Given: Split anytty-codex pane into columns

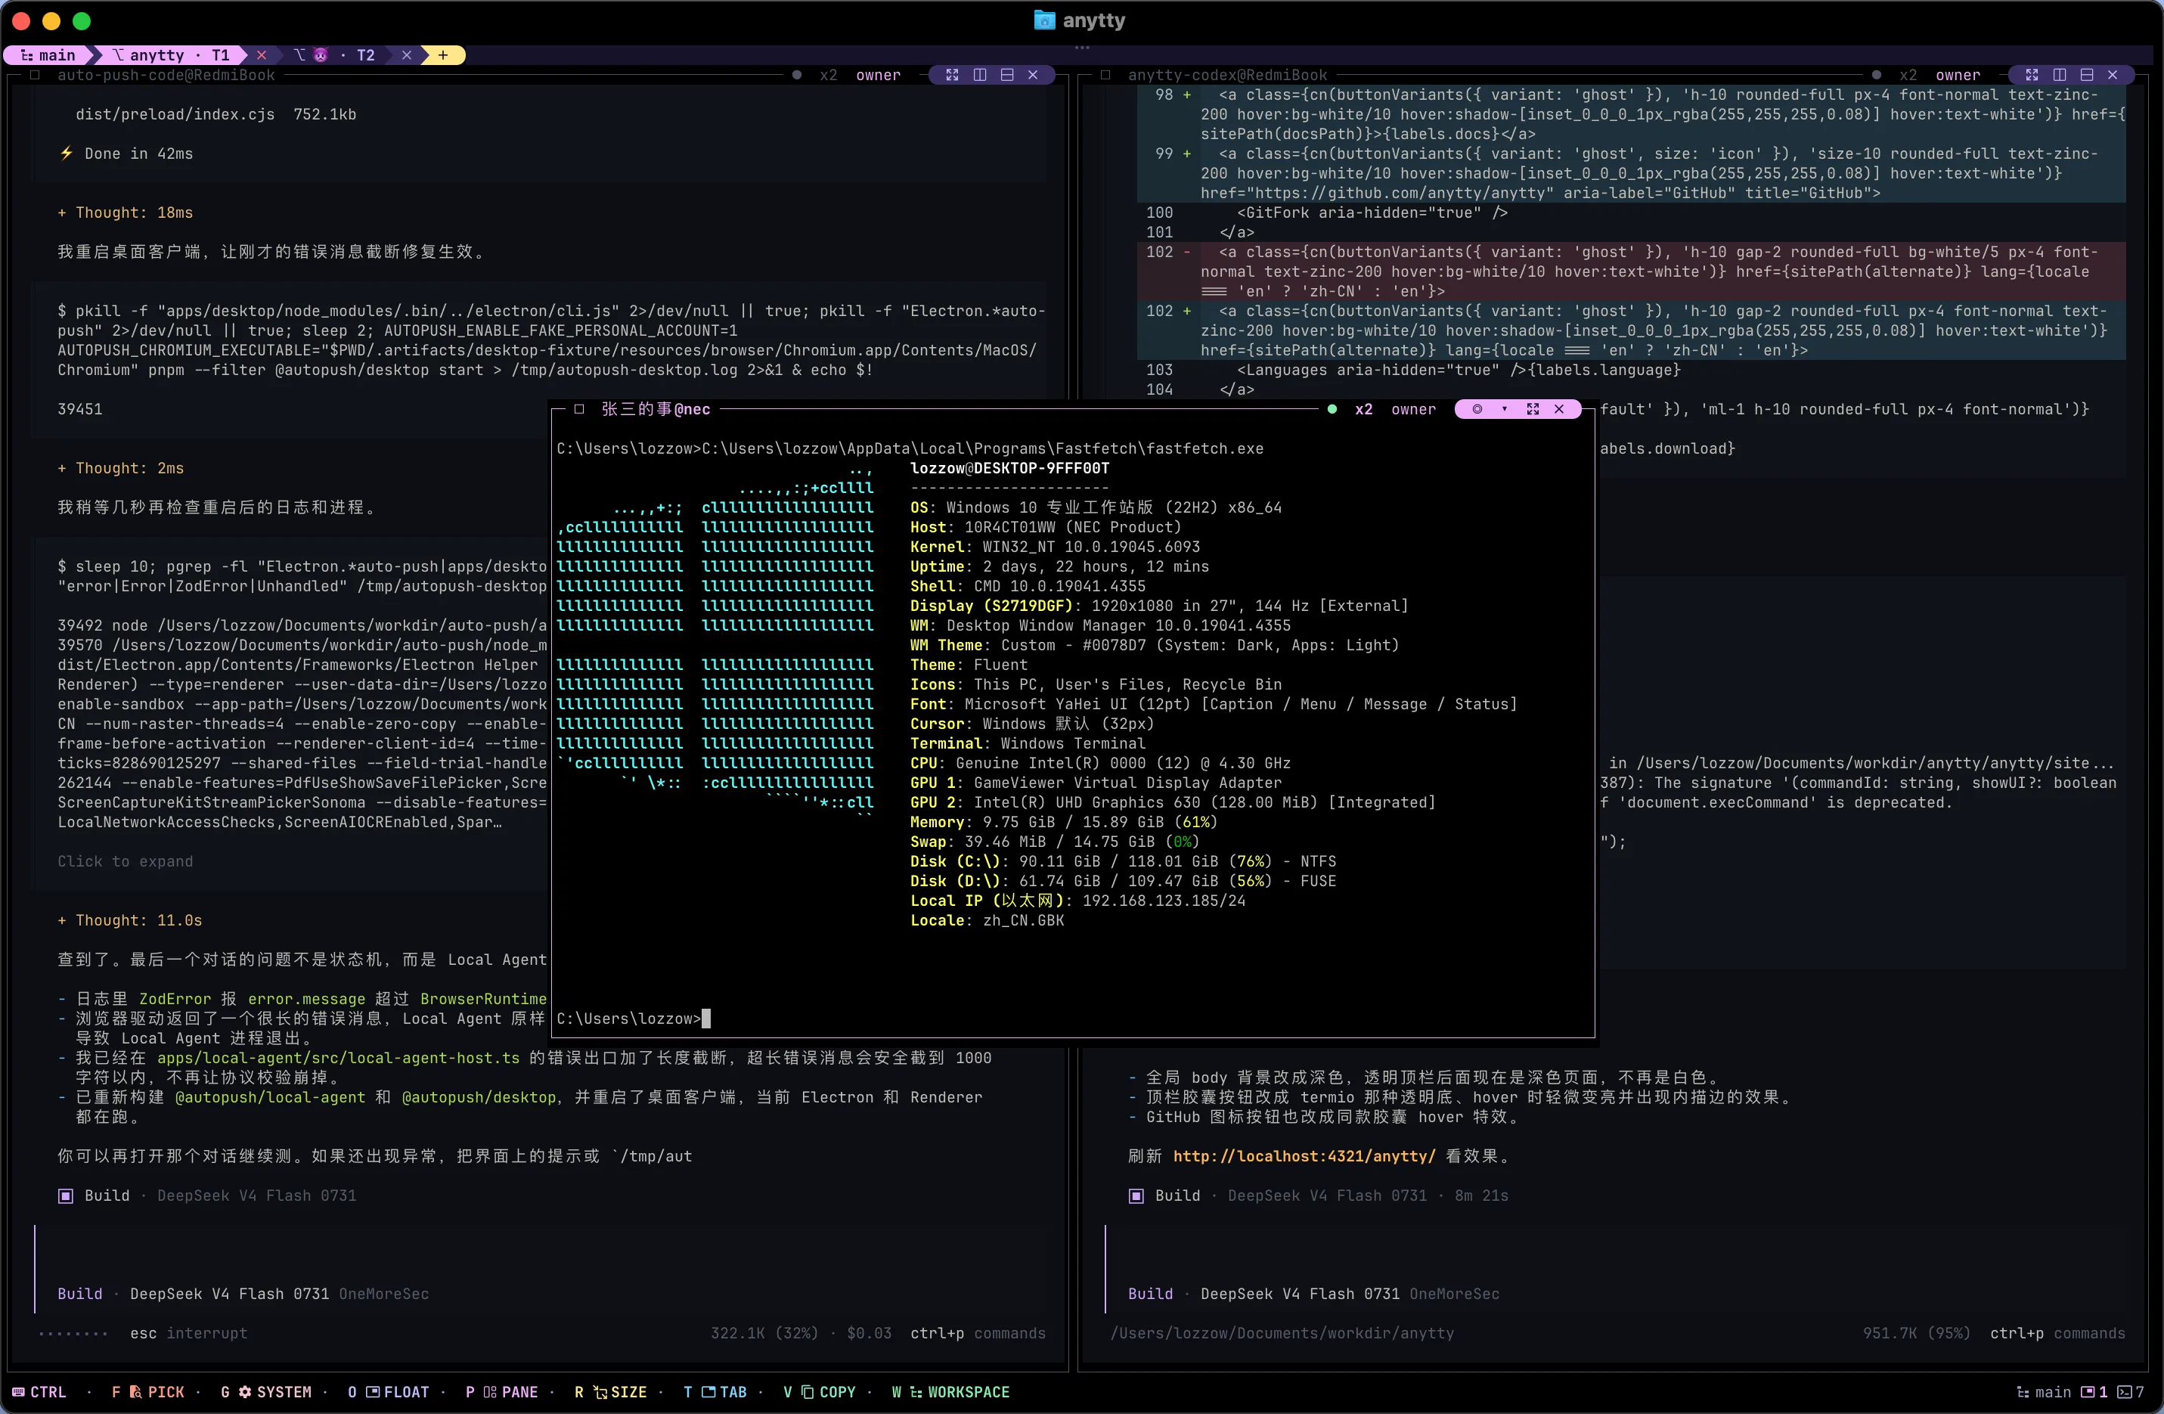Looking at the screenshot, I should [x=2060, y=76].
